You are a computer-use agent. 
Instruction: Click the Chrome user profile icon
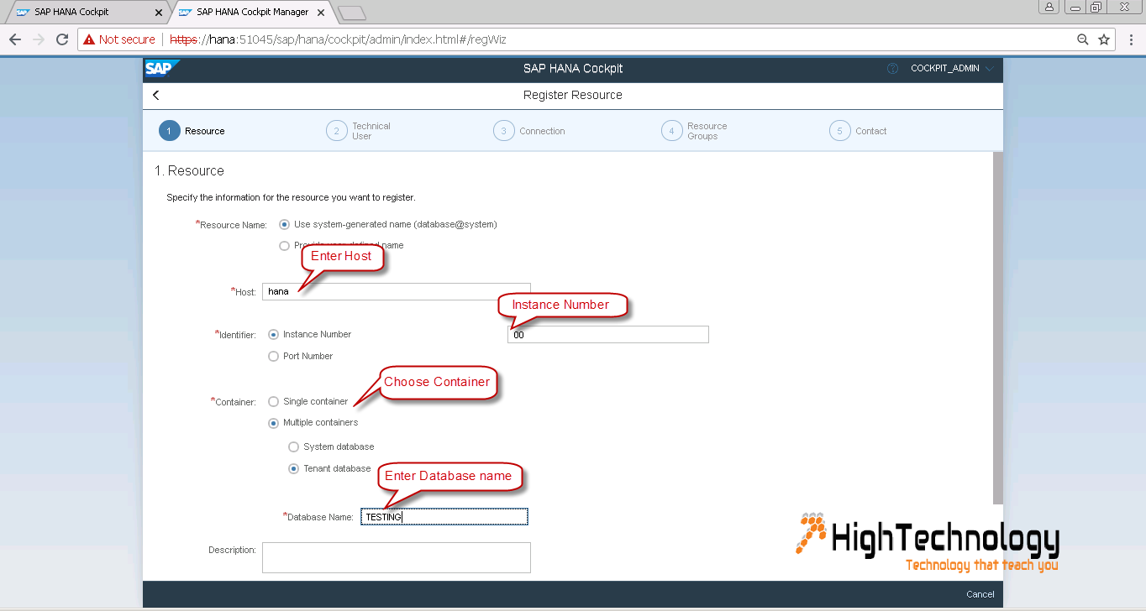pyautogui.click(x=1049, y=8)
